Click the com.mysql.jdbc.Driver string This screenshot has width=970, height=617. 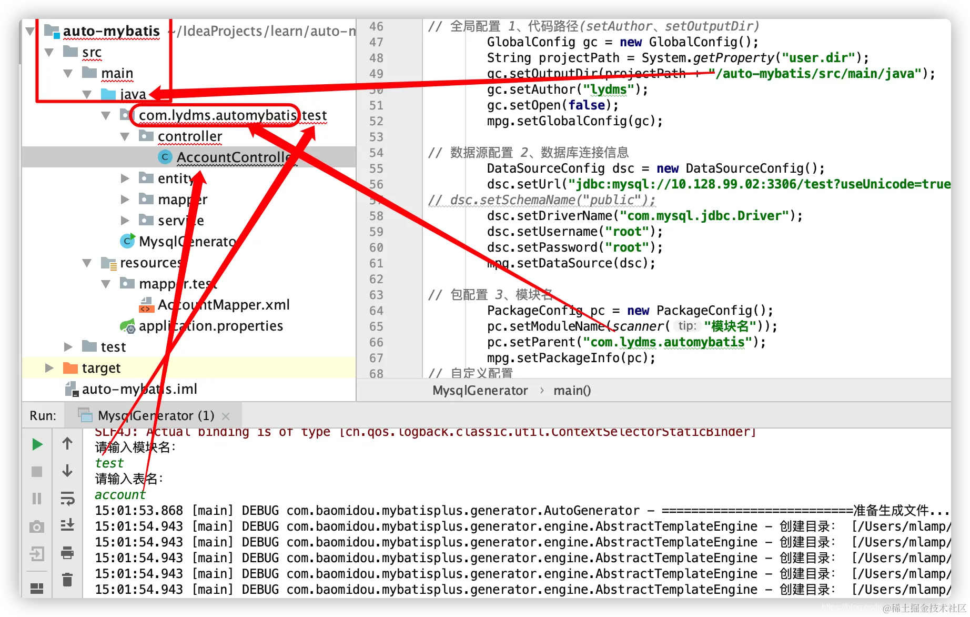[x=704, y=216]
